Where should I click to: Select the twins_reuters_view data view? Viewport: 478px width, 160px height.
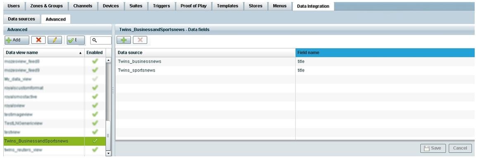pos(55,150)
